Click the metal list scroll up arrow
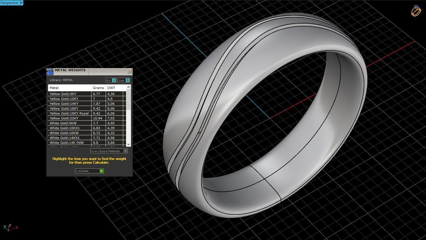 [x=128, y=87]
